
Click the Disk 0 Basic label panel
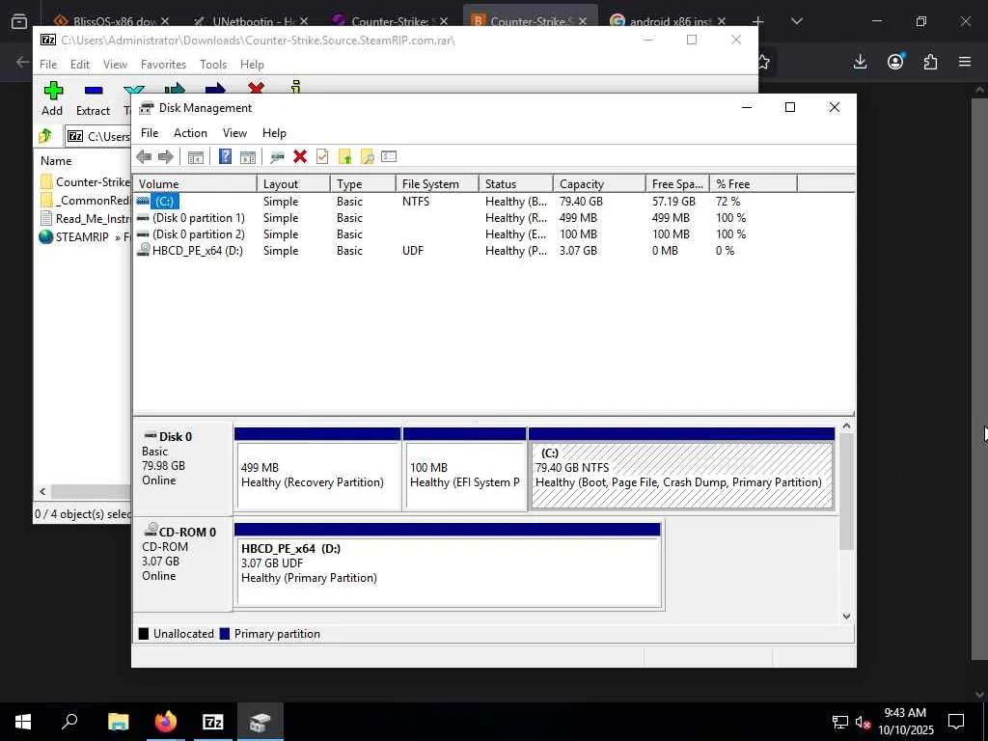pyautogui.click(x=182, y=468)
